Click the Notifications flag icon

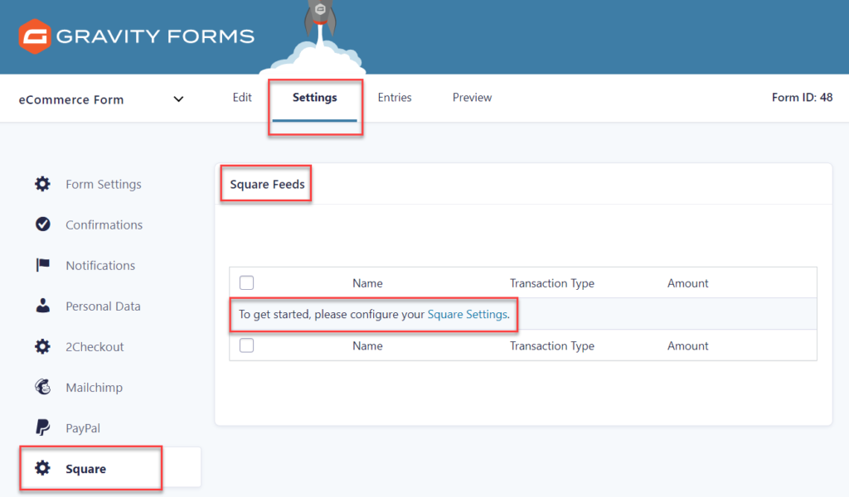click(x=42, y=265)
